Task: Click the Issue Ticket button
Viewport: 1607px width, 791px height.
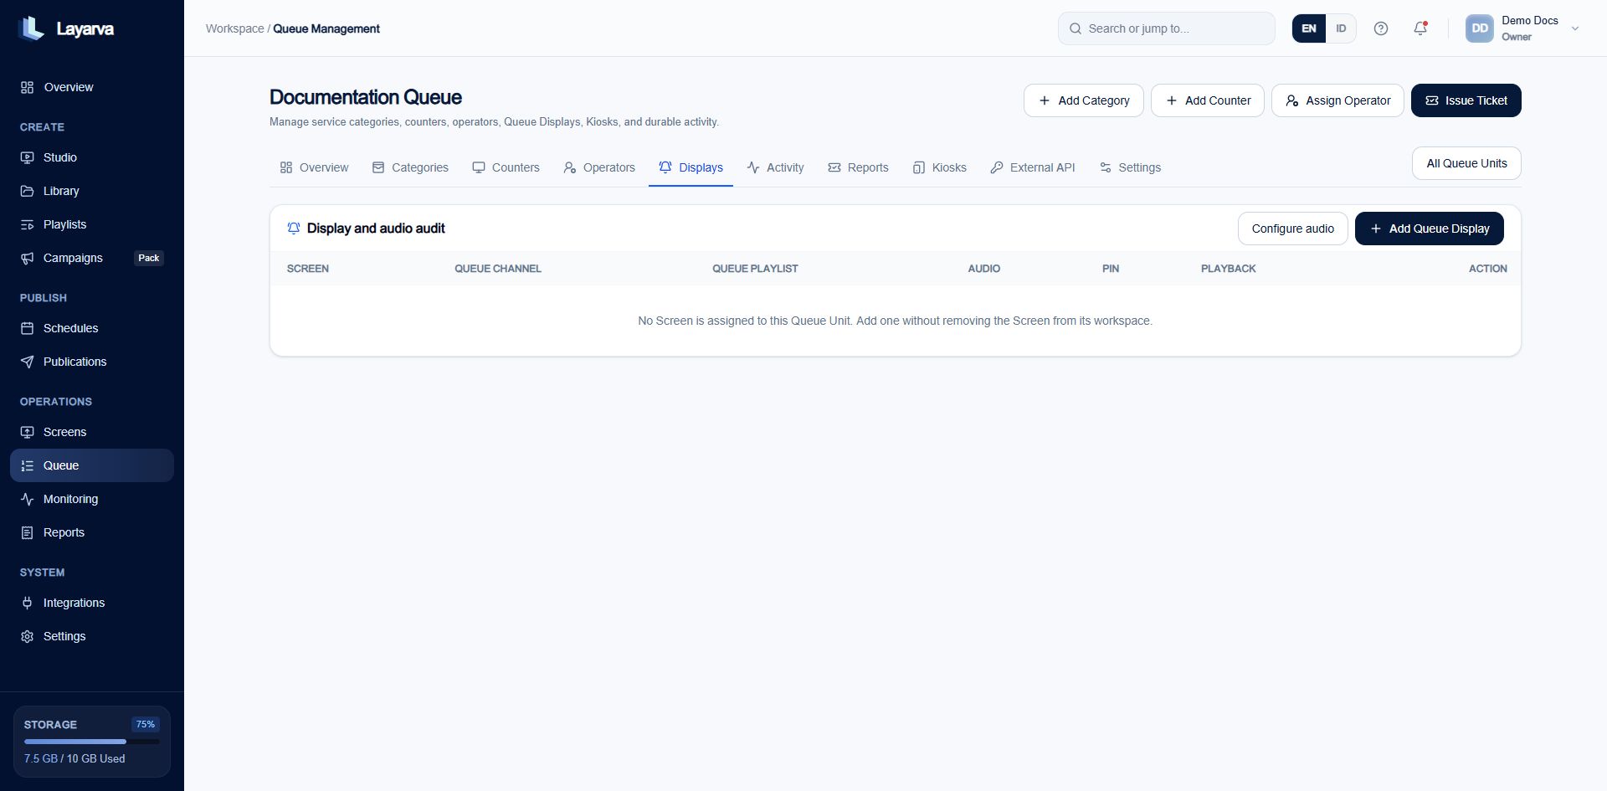Action: pyautogui.click(x=1466, y=100)
